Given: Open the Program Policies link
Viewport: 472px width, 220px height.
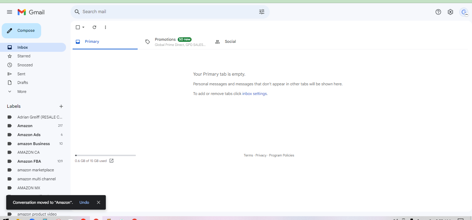Looking at the screenshot, I should tap(281, 155).
